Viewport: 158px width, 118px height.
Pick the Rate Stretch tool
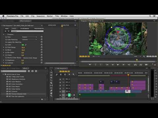(x=51, y=80)
